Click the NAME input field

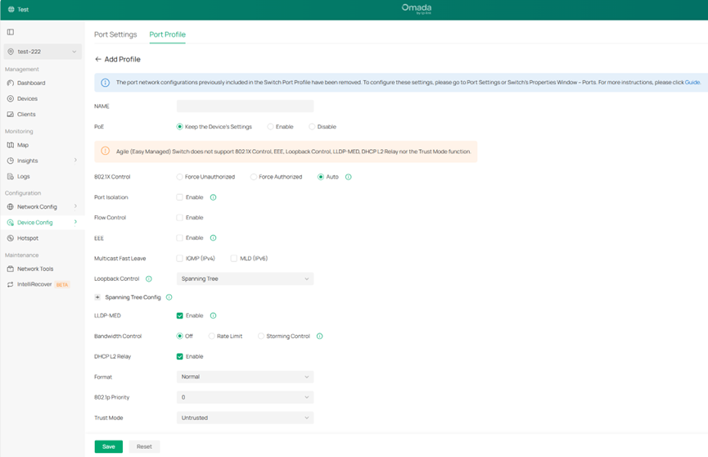(x=245, y=106)
